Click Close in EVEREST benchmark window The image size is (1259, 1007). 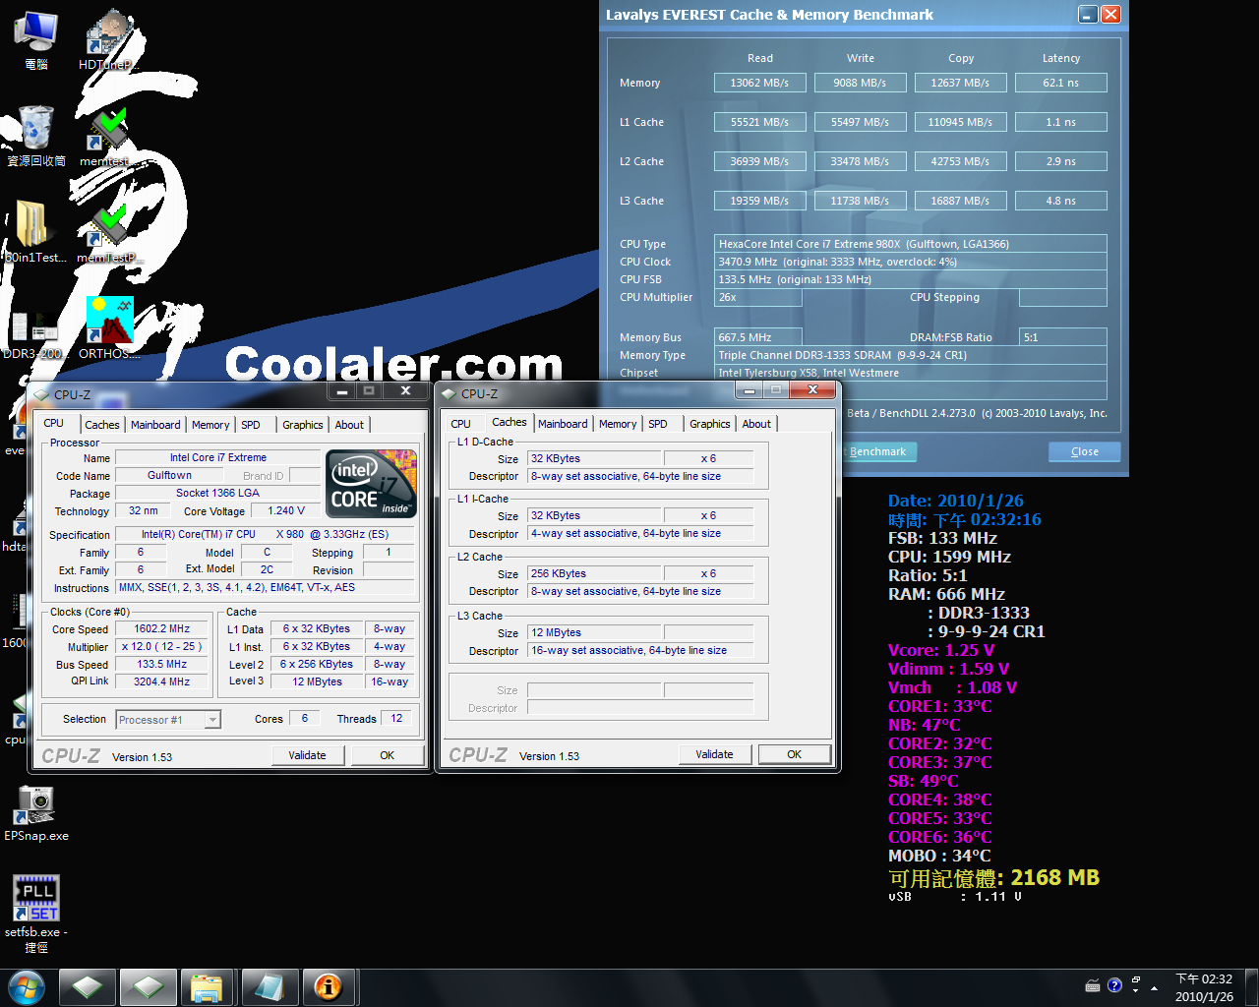pyautogui.click(x=1085, y=451)
